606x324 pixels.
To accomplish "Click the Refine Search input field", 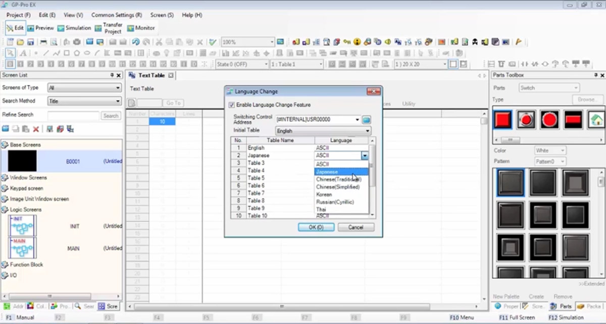I will point(73,116).
